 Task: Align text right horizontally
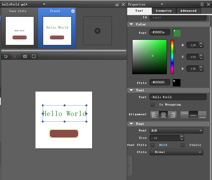[x=172, y=115]
